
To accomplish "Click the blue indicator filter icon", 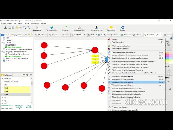I will pos(31,75).
